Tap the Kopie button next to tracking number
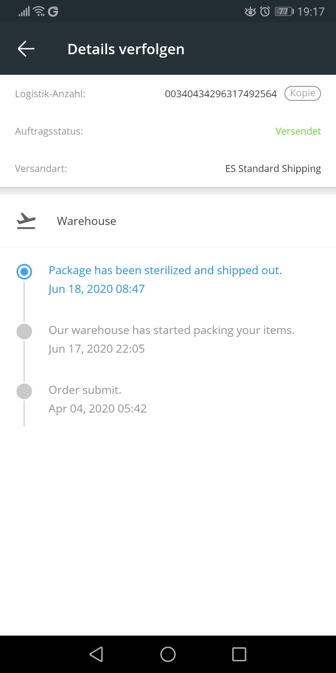Screen dimensions: 336x673 [302, 93]
